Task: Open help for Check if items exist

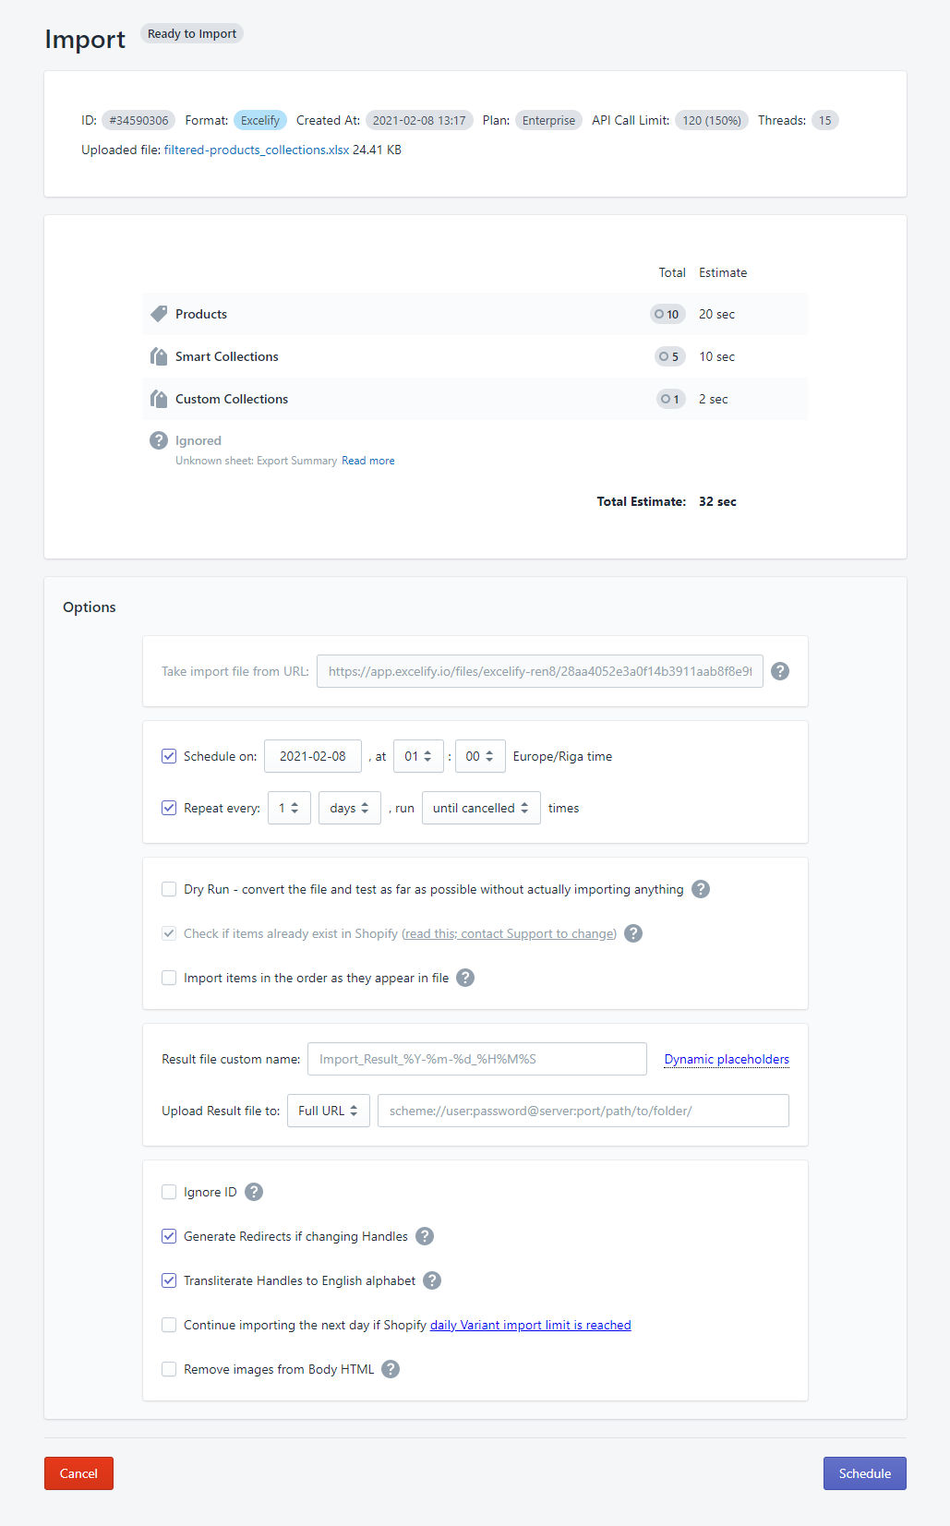Action: coord(633,933)
